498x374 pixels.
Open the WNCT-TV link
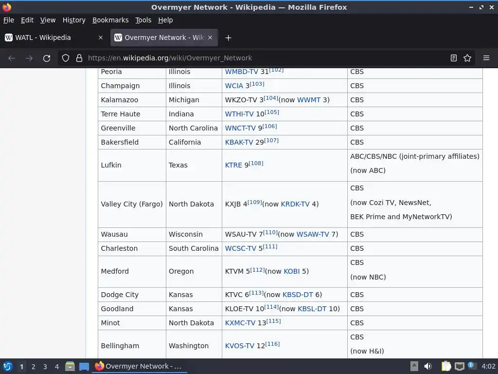(x=240, y=128)
